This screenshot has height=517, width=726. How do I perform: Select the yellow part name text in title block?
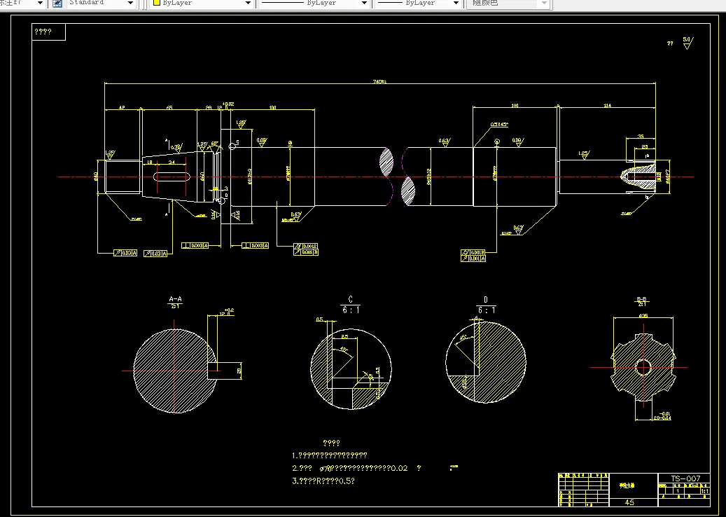coord(627,485)
